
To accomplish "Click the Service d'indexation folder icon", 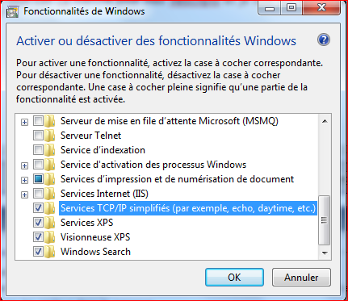I will pyautogui.click(x=50, y=150).
